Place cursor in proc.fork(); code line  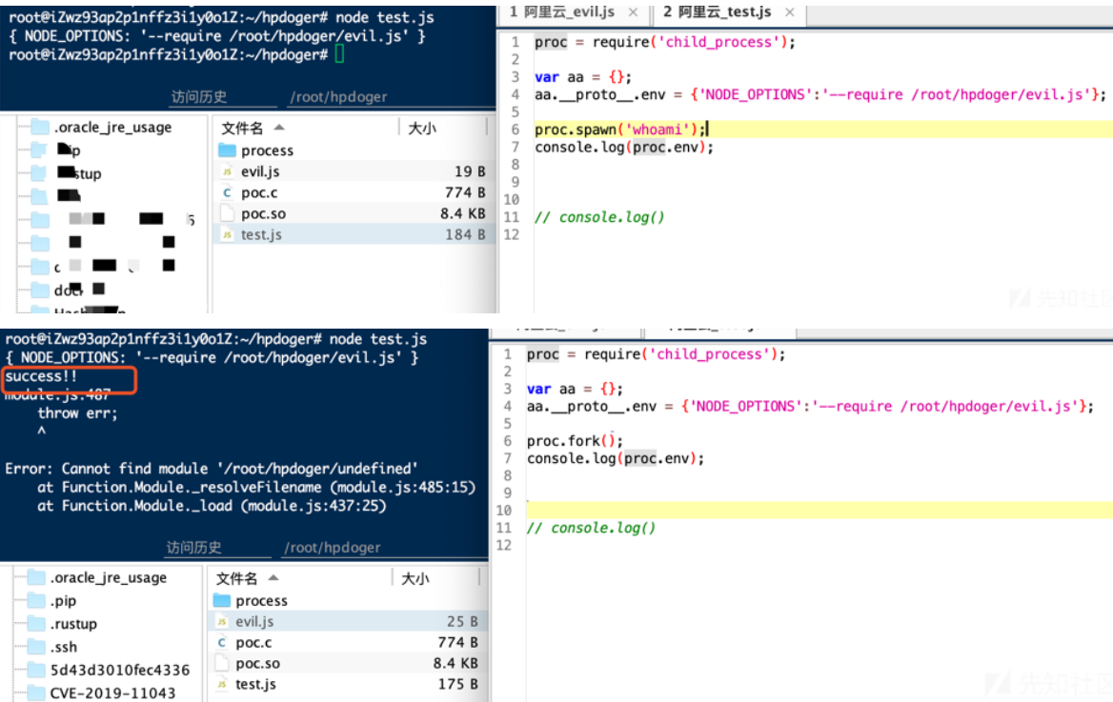[x=575, y=441]
